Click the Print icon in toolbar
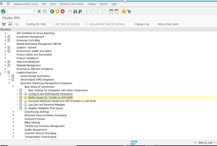The height and width of the screenshot is (146, 217). pos(70,11)
